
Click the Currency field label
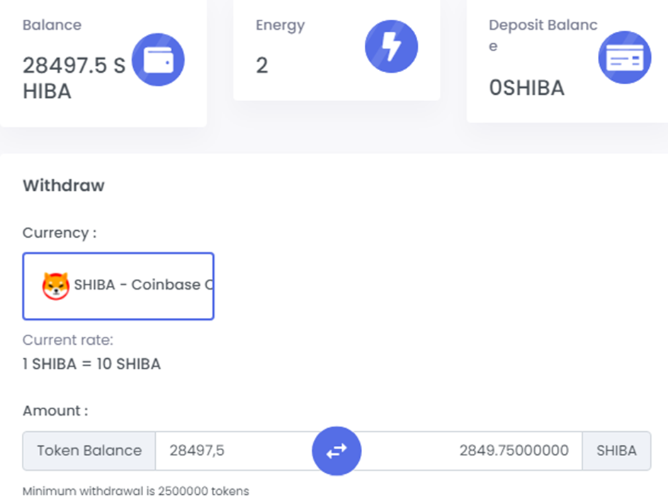coord(60,233)
